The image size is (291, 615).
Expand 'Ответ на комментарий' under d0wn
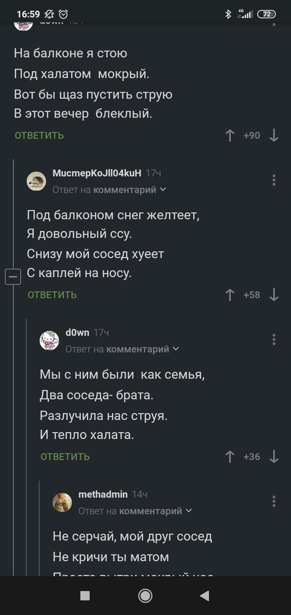point(122,349)
